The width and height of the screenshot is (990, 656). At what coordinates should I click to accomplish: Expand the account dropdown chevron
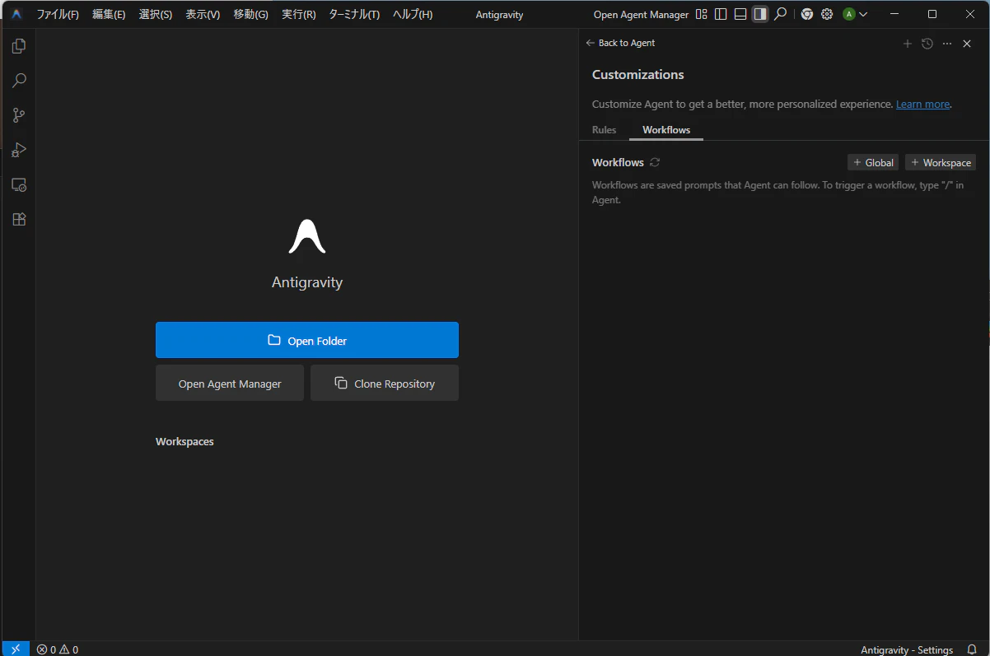[863, 14]
